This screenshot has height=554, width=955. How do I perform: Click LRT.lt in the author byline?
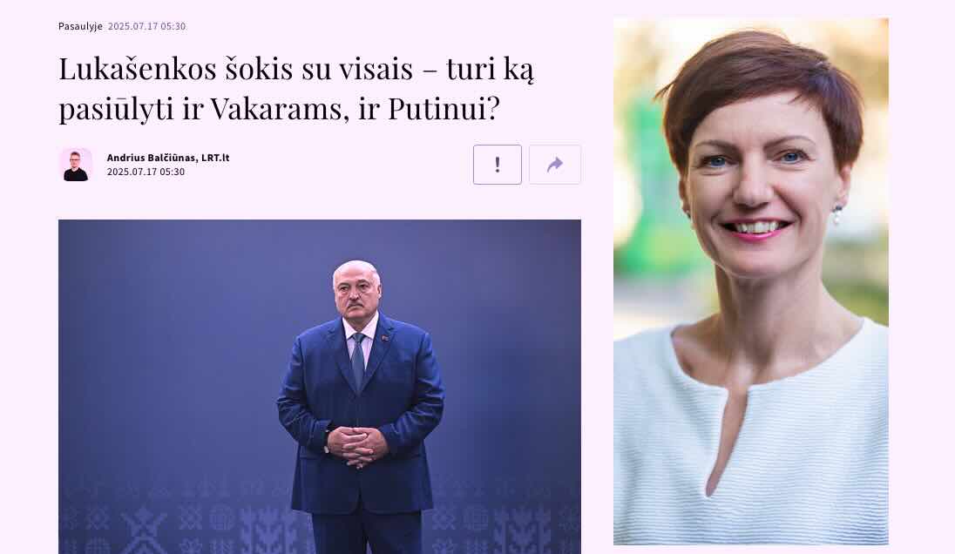tap(215, 158)
